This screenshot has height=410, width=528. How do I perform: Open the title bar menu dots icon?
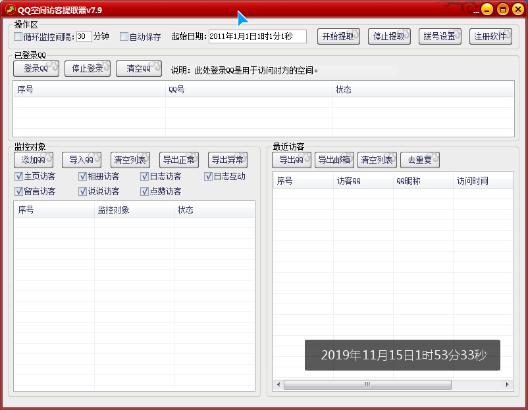point(476,12)
